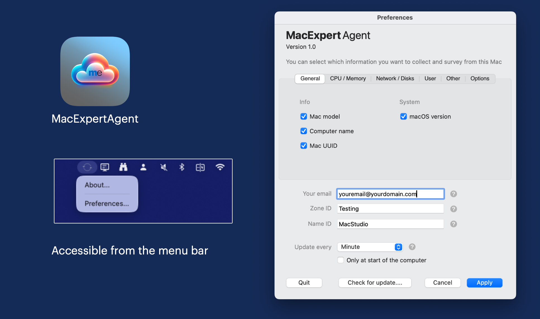The width and height of the screenshot is (540, 319).
Task: Open the Other tab
Action: (x=453, y=78)
